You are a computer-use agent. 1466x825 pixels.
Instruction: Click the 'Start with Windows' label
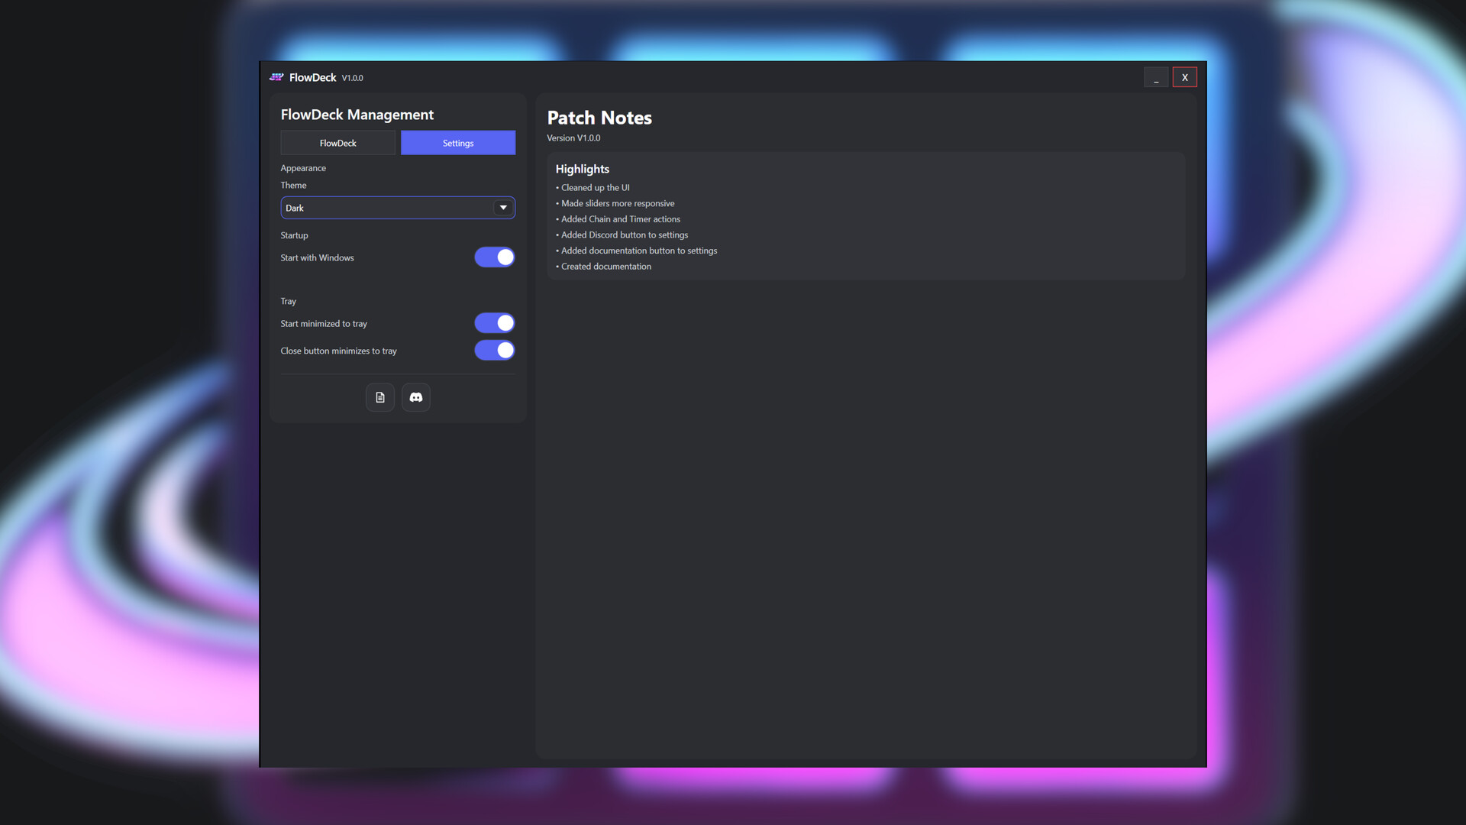(317, 258)
